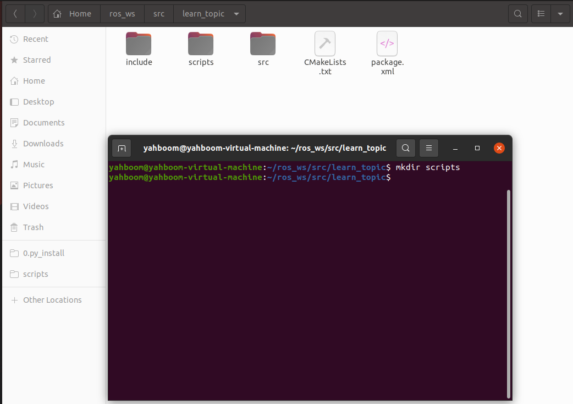Viewport: 573px width, 404px height.
Task: Go back in the file manager
Action: (15, 14)
